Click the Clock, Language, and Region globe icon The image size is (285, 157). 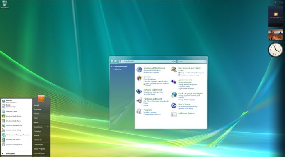pos(174,95)
